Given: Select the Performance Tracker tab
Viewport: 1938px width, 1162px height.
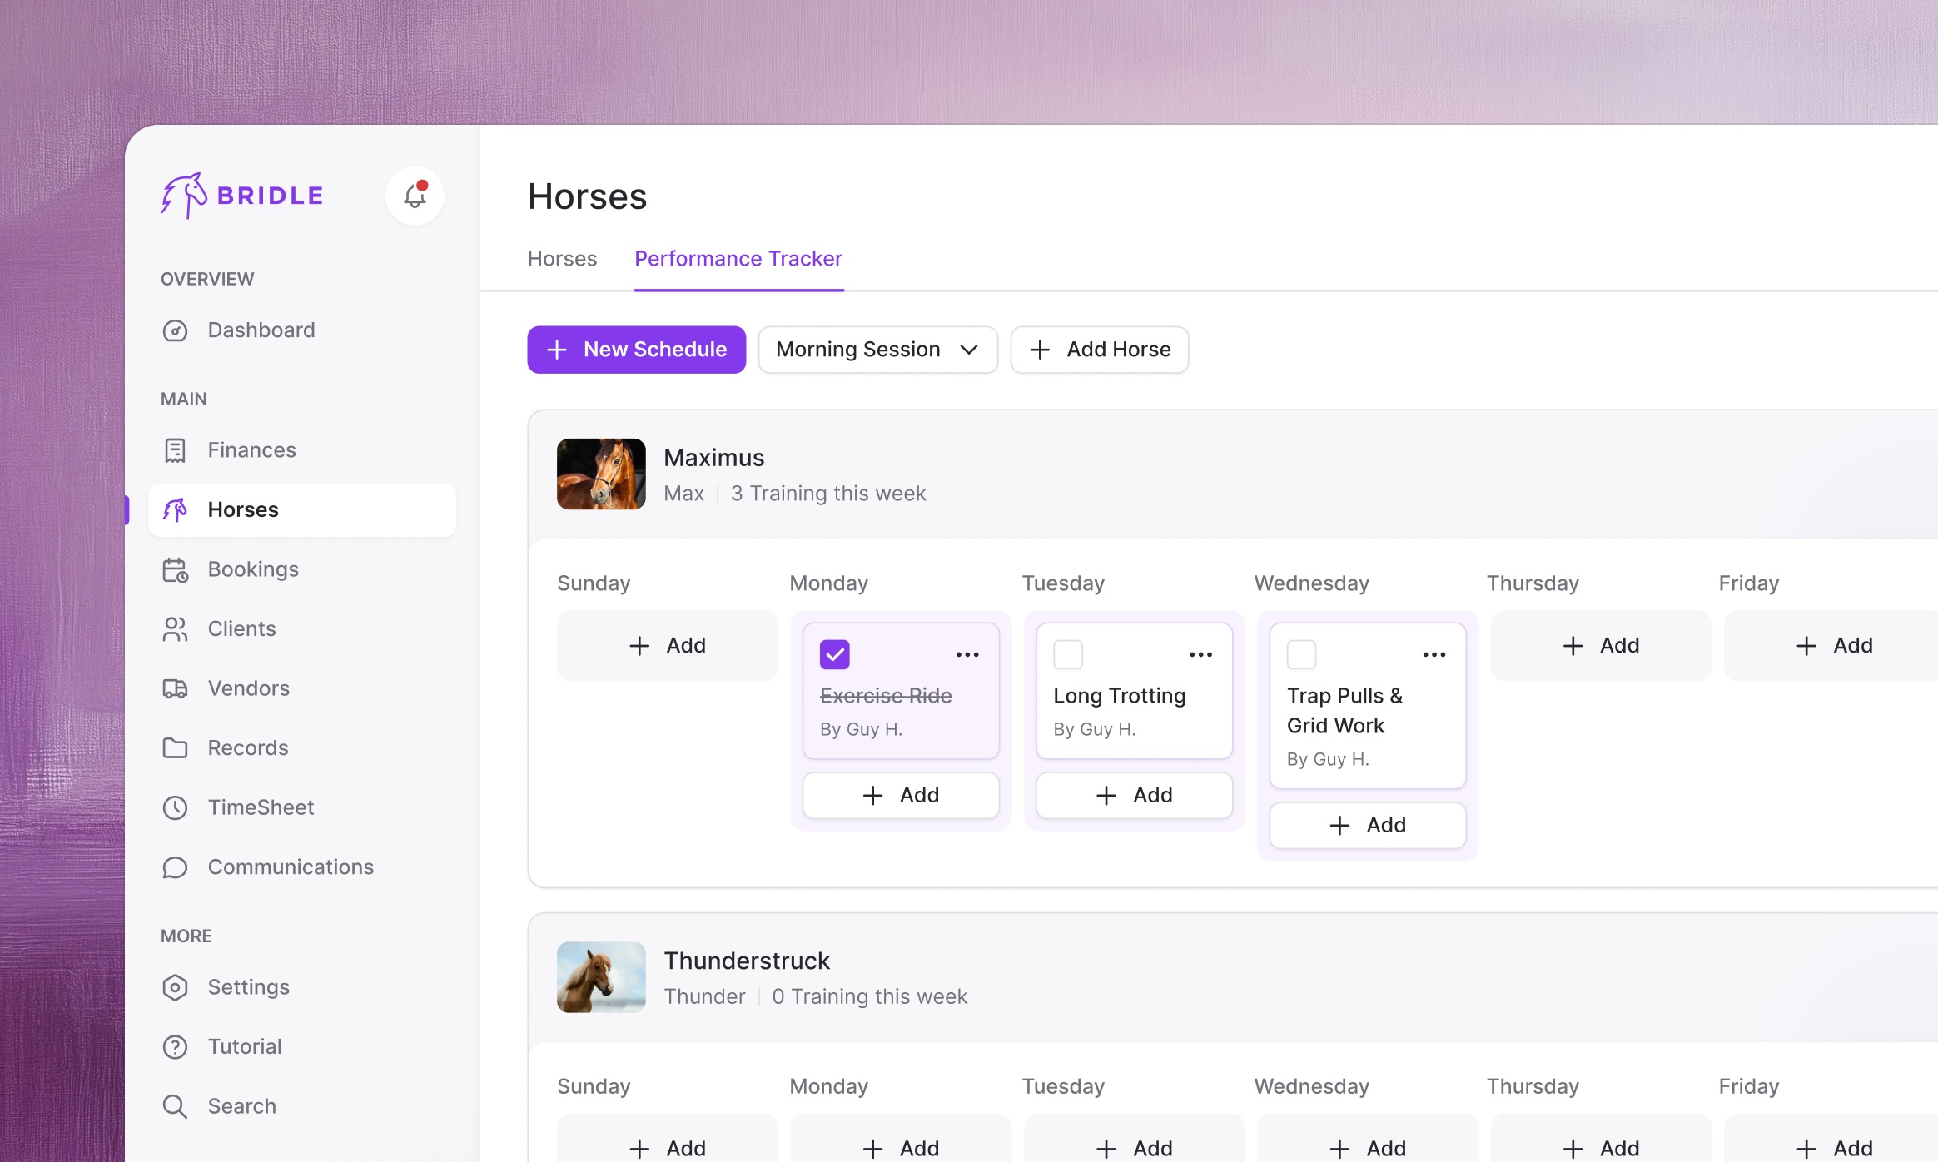Looking at the screenshot, I should pyautogui.click(x=738, y=259).
